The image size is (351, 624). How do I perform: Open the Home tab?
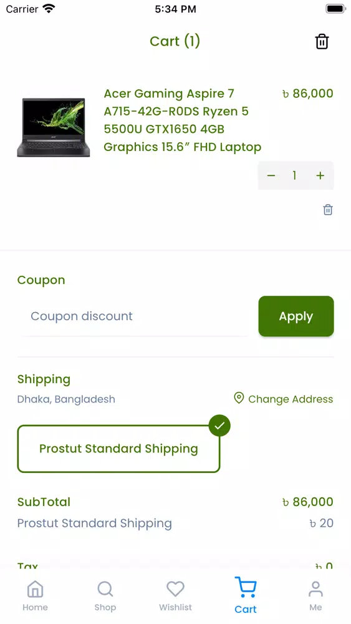point(35,596)
